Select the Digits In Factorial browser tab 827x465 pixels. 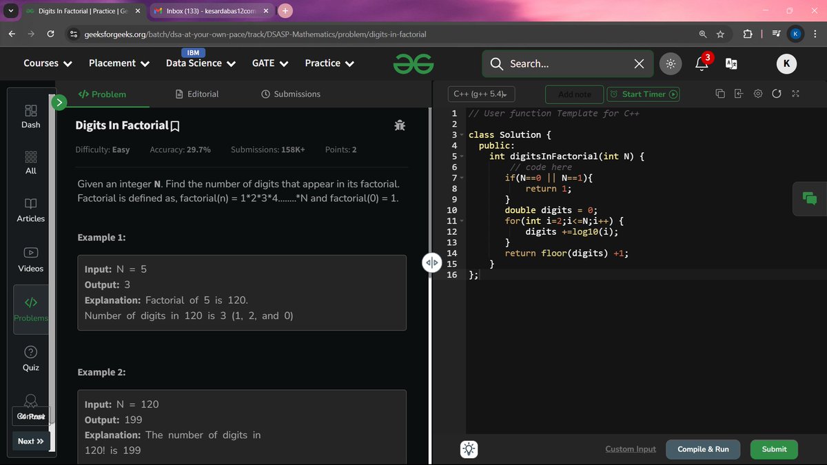click(82, 11)
